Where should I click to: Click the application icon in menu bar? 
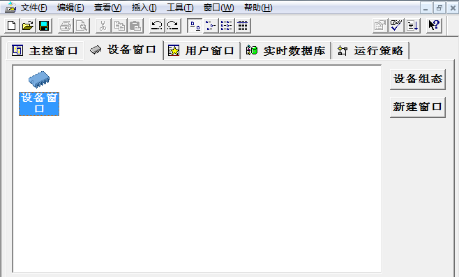(10, 7)
